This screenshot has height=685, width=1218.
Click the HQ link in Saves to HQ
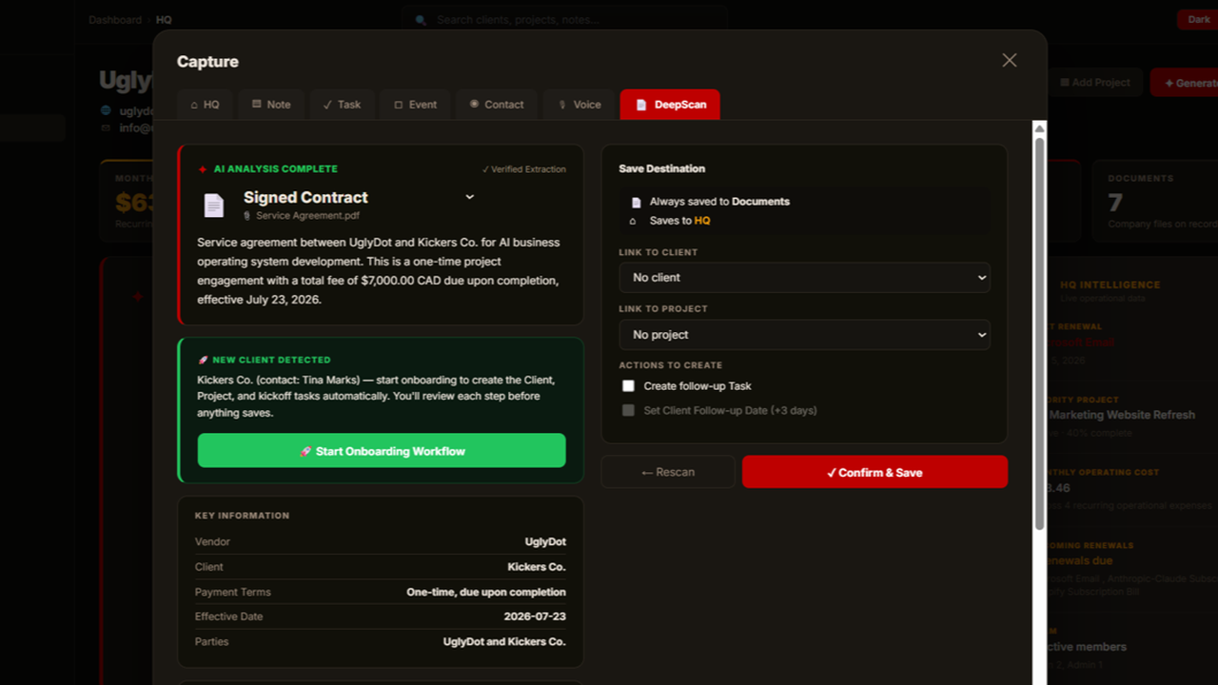(x=702, y=221)
